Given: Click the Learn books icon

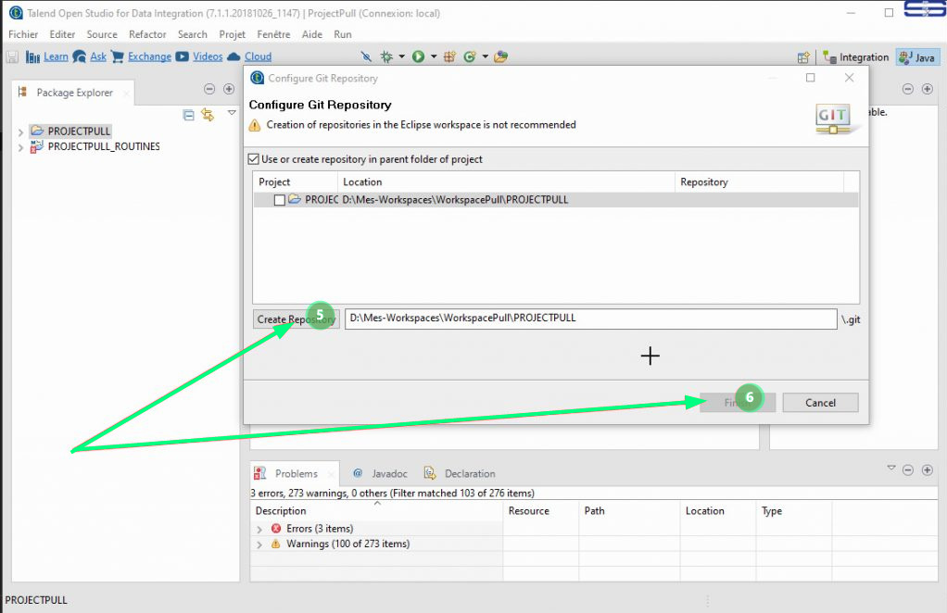Looking at the screenshot, I should point(32,56).
